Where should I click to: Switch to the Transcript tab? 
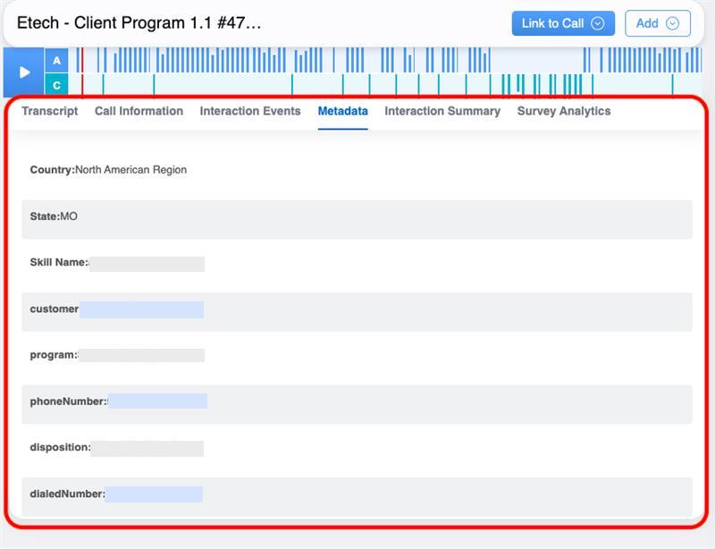tap(50, 111)
